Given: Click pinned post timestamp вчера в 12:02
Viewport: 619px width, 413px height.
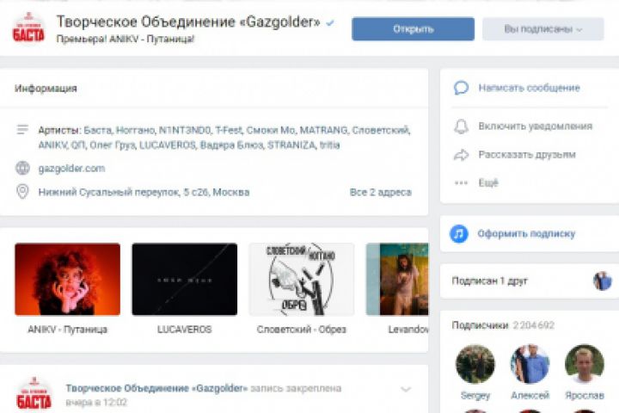Looking at the screenshot, I should click(x=96, y=403).
